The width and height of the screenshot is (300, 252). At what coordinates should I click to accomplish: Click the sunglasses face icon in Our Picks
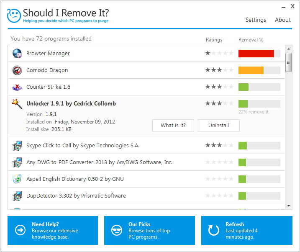(x=117, y=230)
